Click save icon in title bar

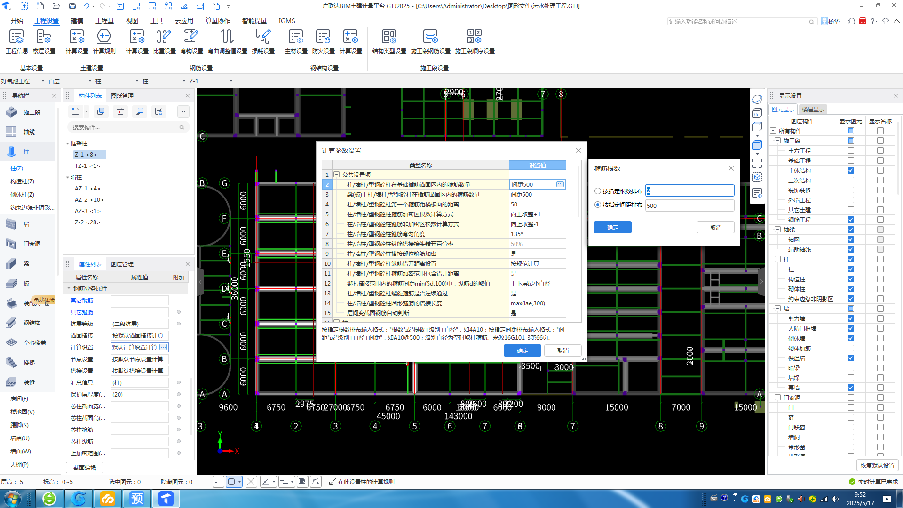[x=72, y=6]
